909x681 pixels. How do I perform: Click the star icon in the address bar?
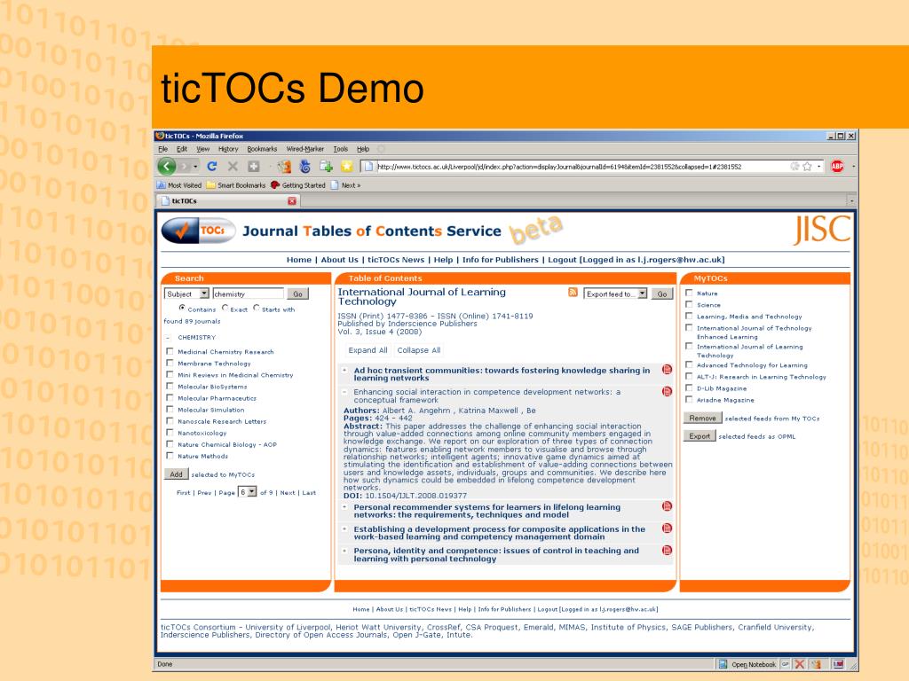point(806,166)
